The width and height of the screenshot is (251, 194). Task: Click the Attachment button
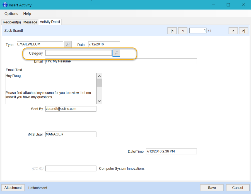tap(13, 188)
